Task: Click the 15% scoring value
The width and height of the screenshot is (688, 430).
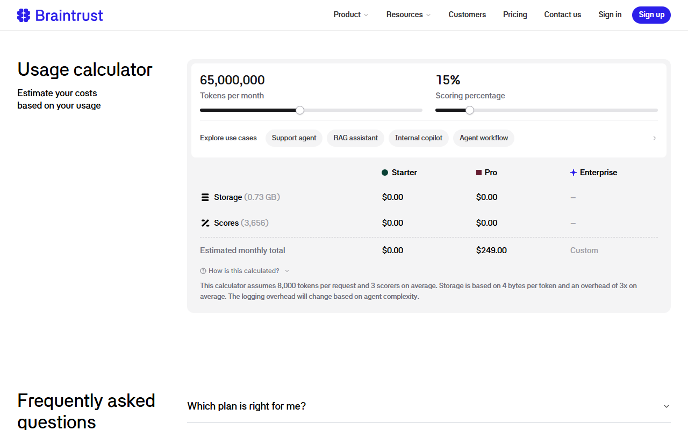Action: (x=448, y=80)
